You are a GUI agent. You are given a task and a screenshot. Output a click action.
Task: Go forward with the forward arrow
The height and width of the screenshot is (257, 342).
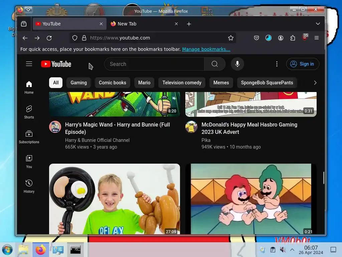(37, 38)
